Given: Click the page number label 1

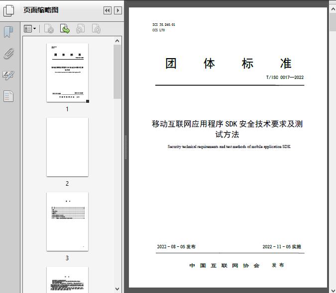Looking at the screenshot, I should (x=67, y=109).
